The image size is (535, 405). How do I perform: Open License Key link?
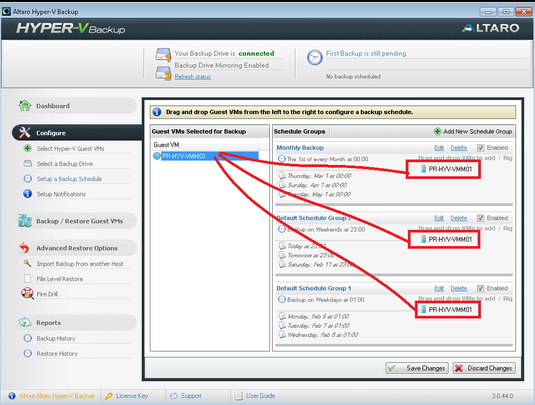point(132,396)
